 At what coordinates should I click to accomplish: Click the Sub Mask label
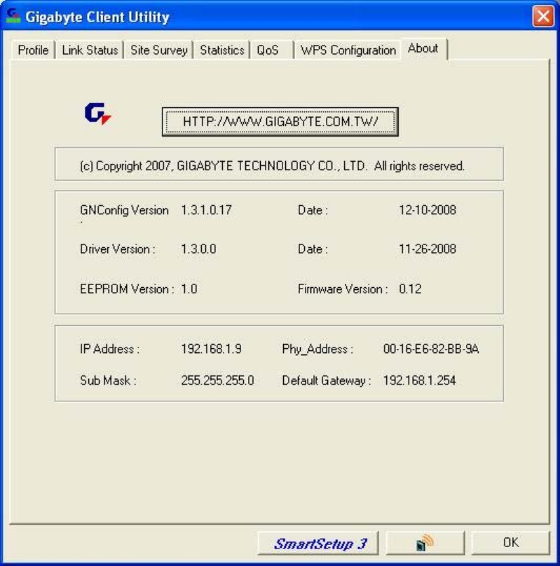click(109, 380)
